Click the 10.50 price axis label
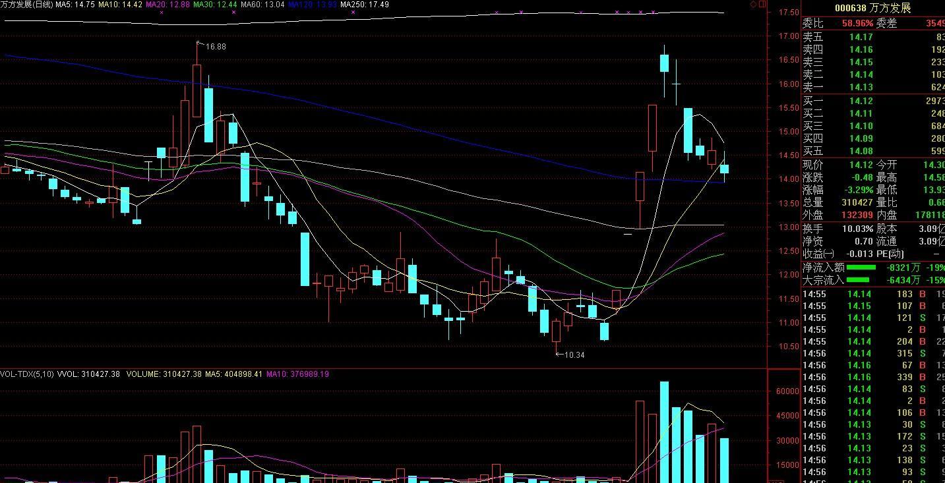The image size is (945, 483). click(789, 347)
